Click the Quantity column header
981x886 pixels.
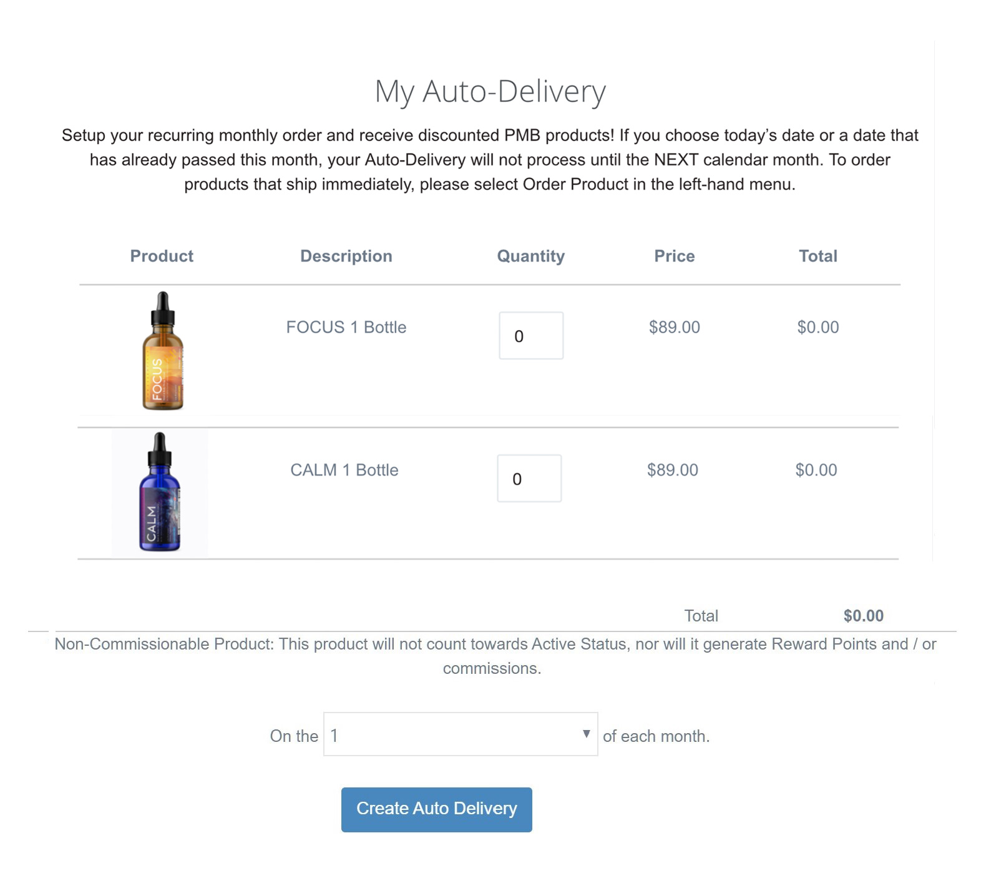click(531, 256)
